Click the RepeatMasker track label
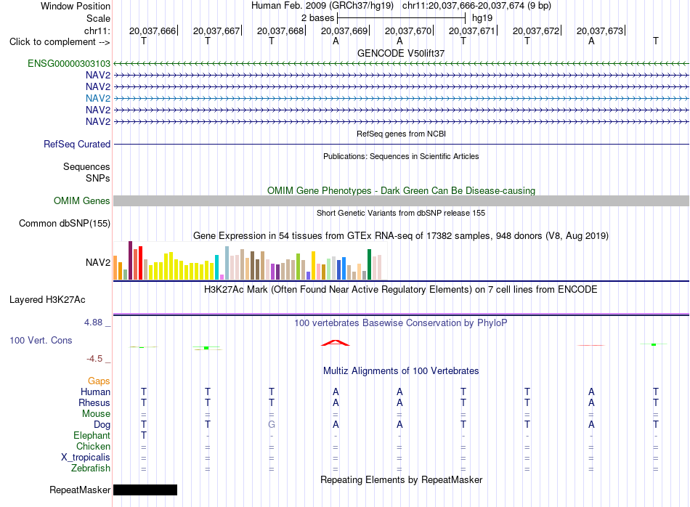Screen dimensions: 690x507 click(80, 490)
